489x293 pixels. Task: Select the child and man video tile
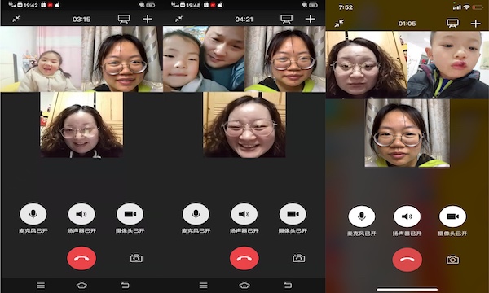coord(204,59)
